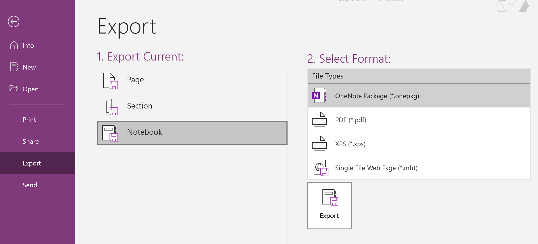Image resolution: width=538 pixels, height=244 pixels.
Task: Choose PDF (*.pdf) format label
Action: (x=350, y=120)
